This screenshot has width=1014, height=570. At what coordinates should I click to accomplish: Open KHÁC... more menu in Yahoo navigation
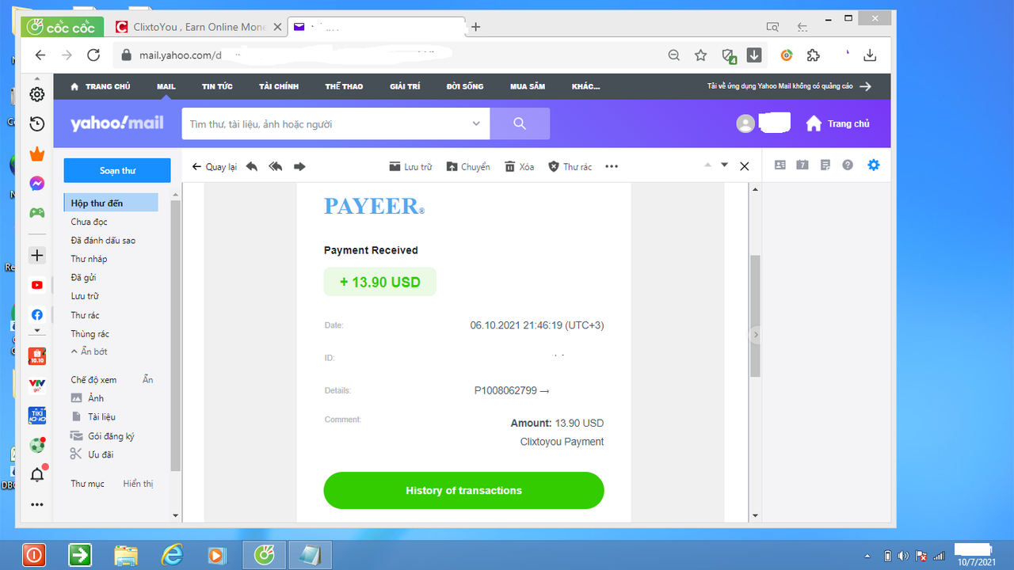point(586,86)
